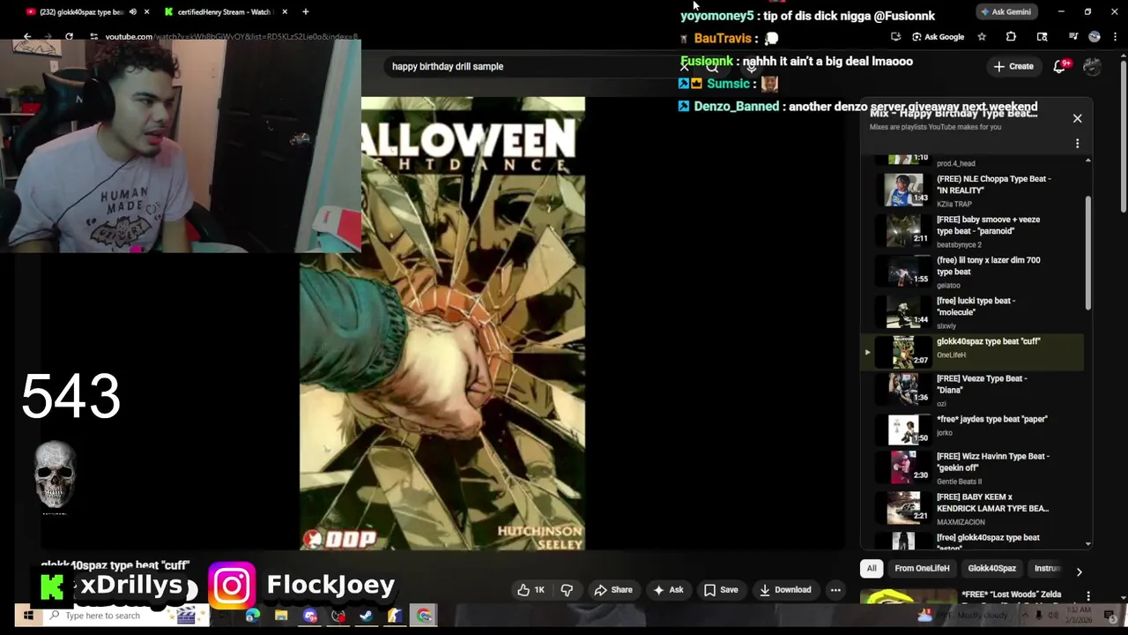
Task: Click Ask Google lens icon in address bar
Action: [x=939, y=37]
